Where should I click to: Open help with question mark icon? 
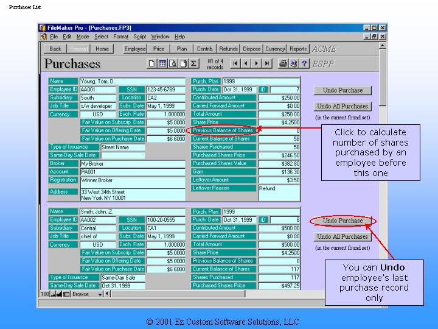tap(304, 63)
